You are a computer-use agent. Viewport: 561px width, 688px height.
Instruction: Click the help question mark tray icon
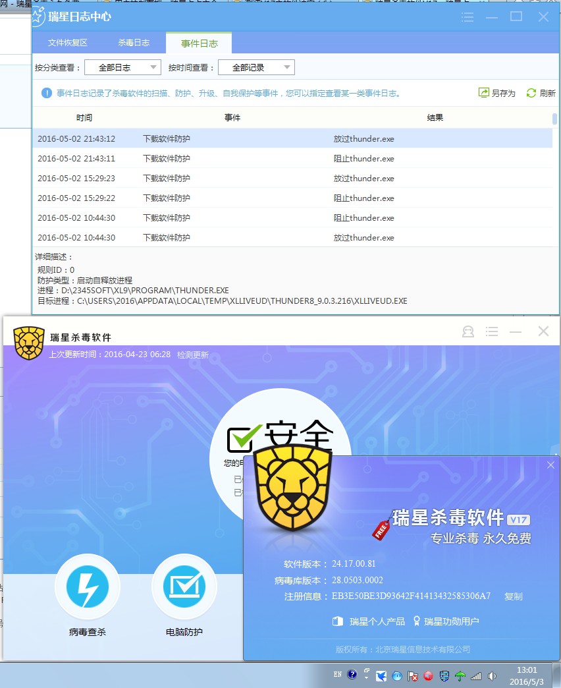352,674
